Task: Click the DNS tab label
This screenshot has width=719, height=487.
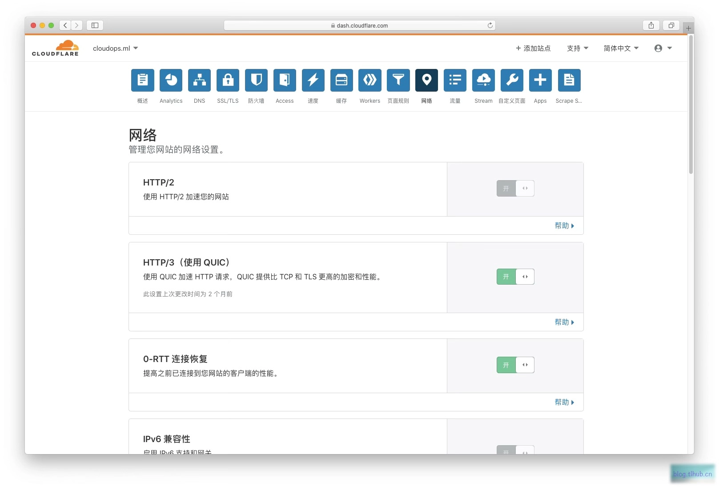Action: 200,101
